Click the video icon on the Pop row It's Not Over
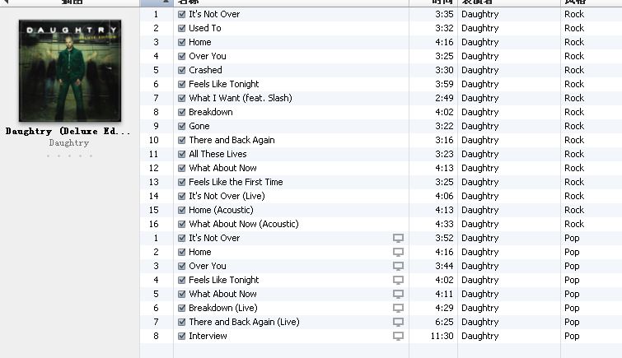This screenshot has height=358, width=622. coord(398,239)
